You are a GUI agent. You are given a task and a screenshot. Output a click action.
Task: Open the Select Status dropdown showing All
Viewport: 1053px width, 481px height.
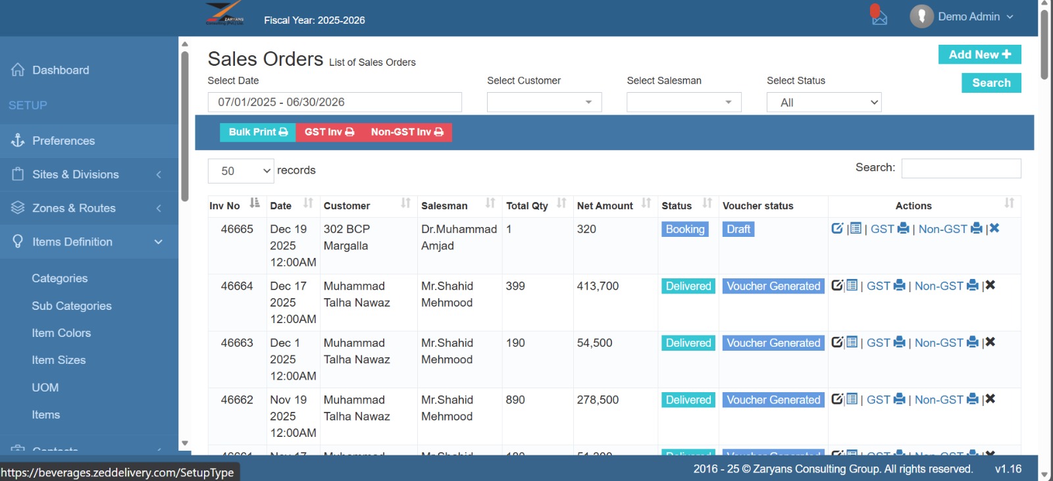tap(823, 102)
